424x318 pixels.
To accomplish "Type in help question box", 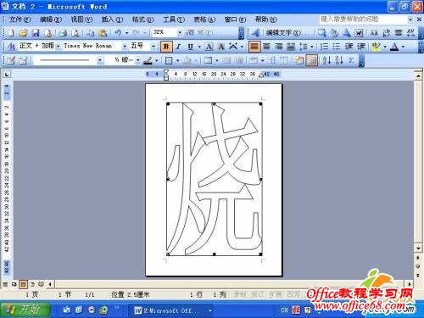I will [364, 19].
